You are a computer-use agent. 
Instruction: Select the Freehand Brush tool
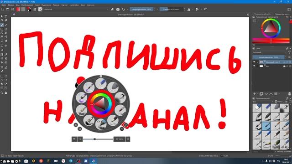point(2,25)
